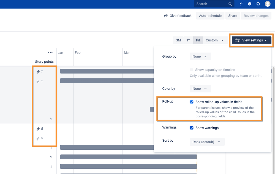
Task: Click the Auto-schedule button
Action: pos(210,16)
